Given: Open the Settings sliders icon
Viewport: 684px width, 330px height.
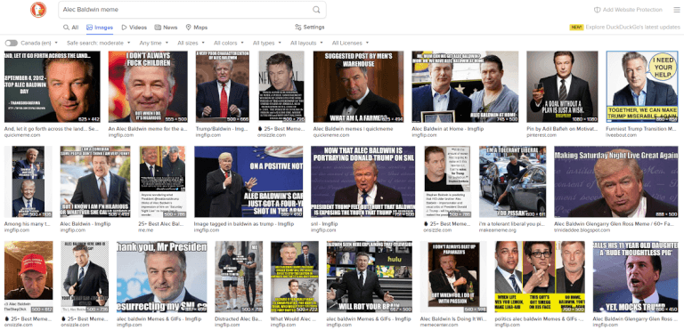Looking at the screenshot, I should [x=298, y=27].
